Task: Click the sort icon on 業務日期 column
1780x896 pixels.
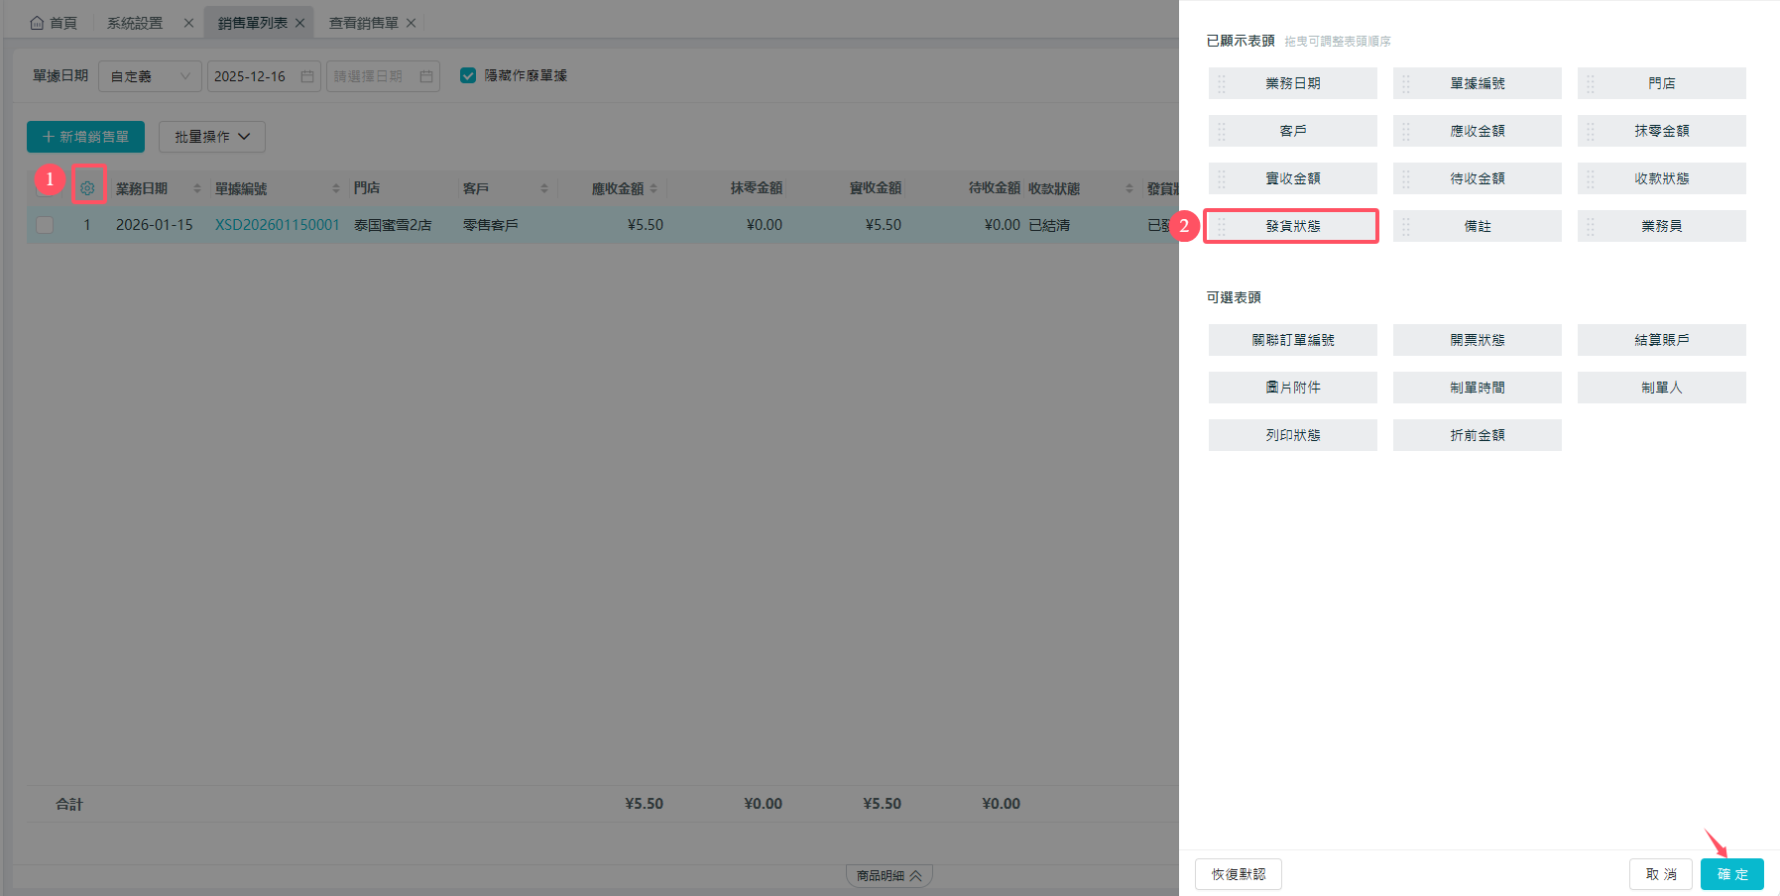Action: coord(197,188)
